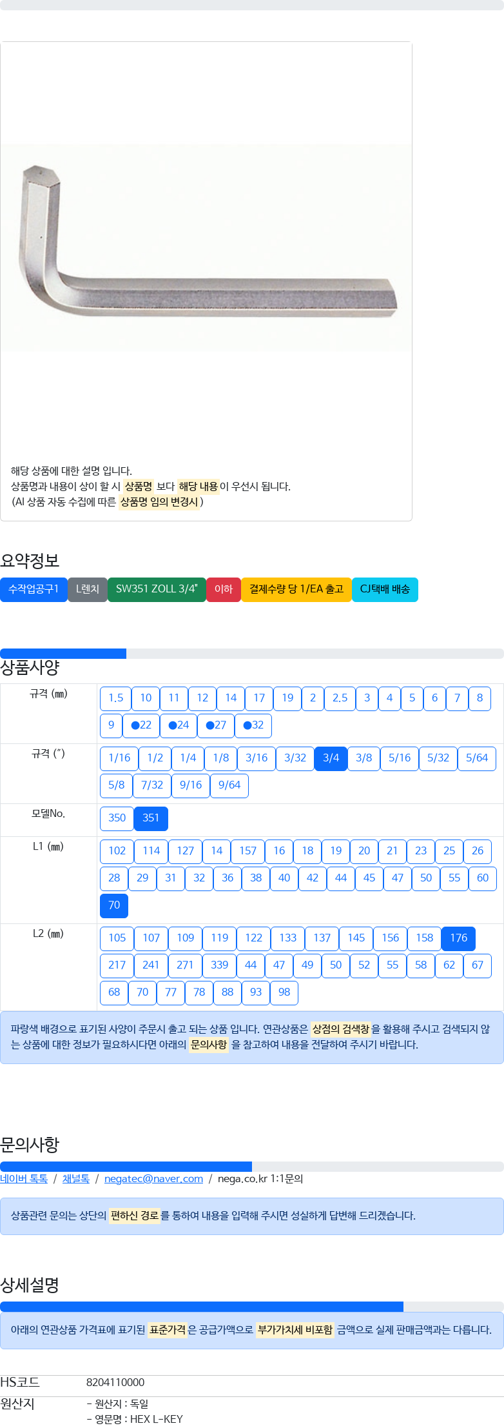This screenshot has width=504, height=1428.
Task: Choose the ●32 mm size option
Action: click(x=253, y=725)
